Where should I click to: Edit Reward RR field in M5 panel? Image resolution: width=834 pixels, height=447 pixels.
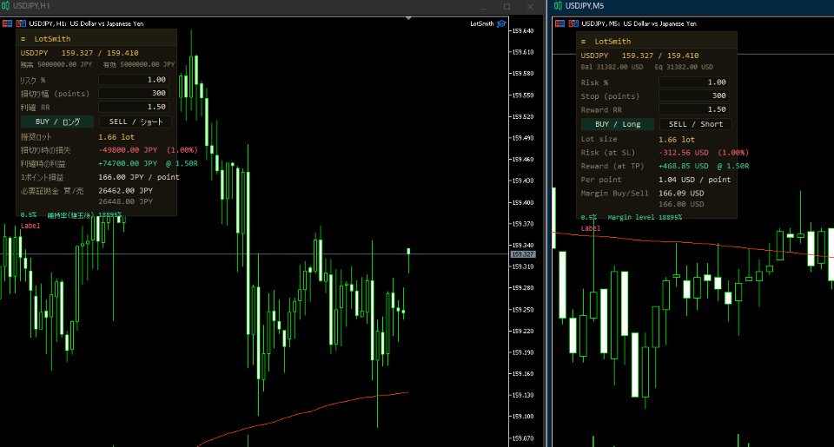click(x=694, y=109)
